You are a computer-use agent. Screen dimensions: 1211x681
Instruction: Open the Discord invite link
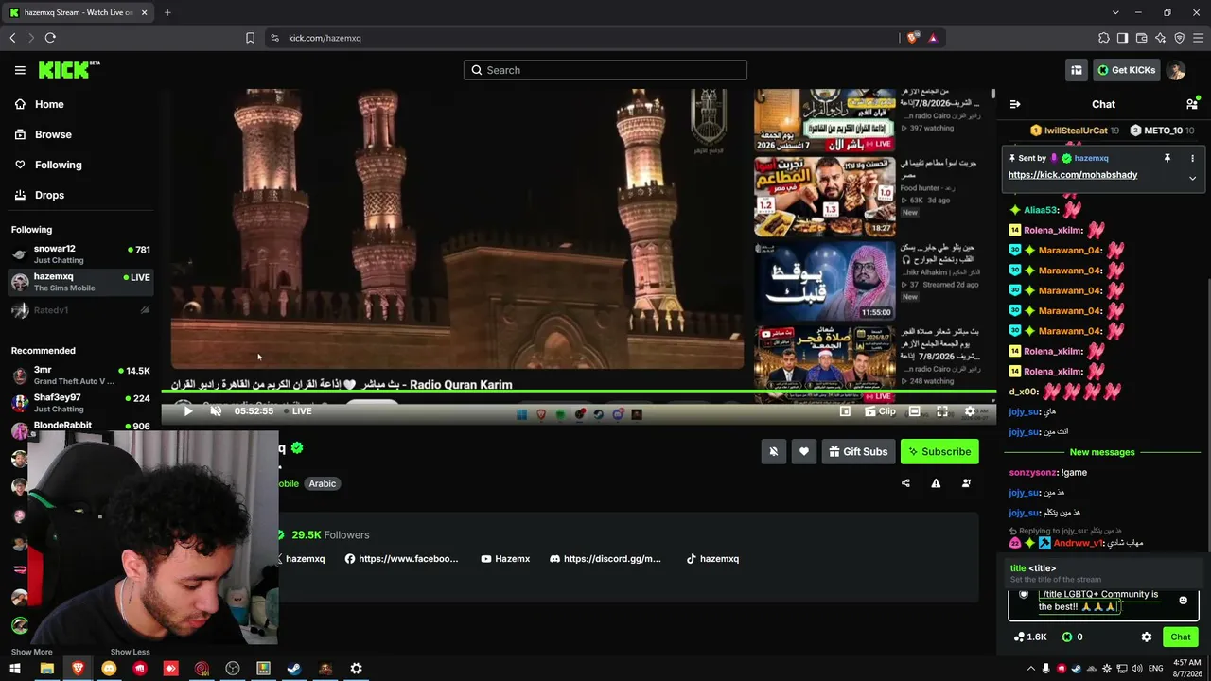[605, 559]
